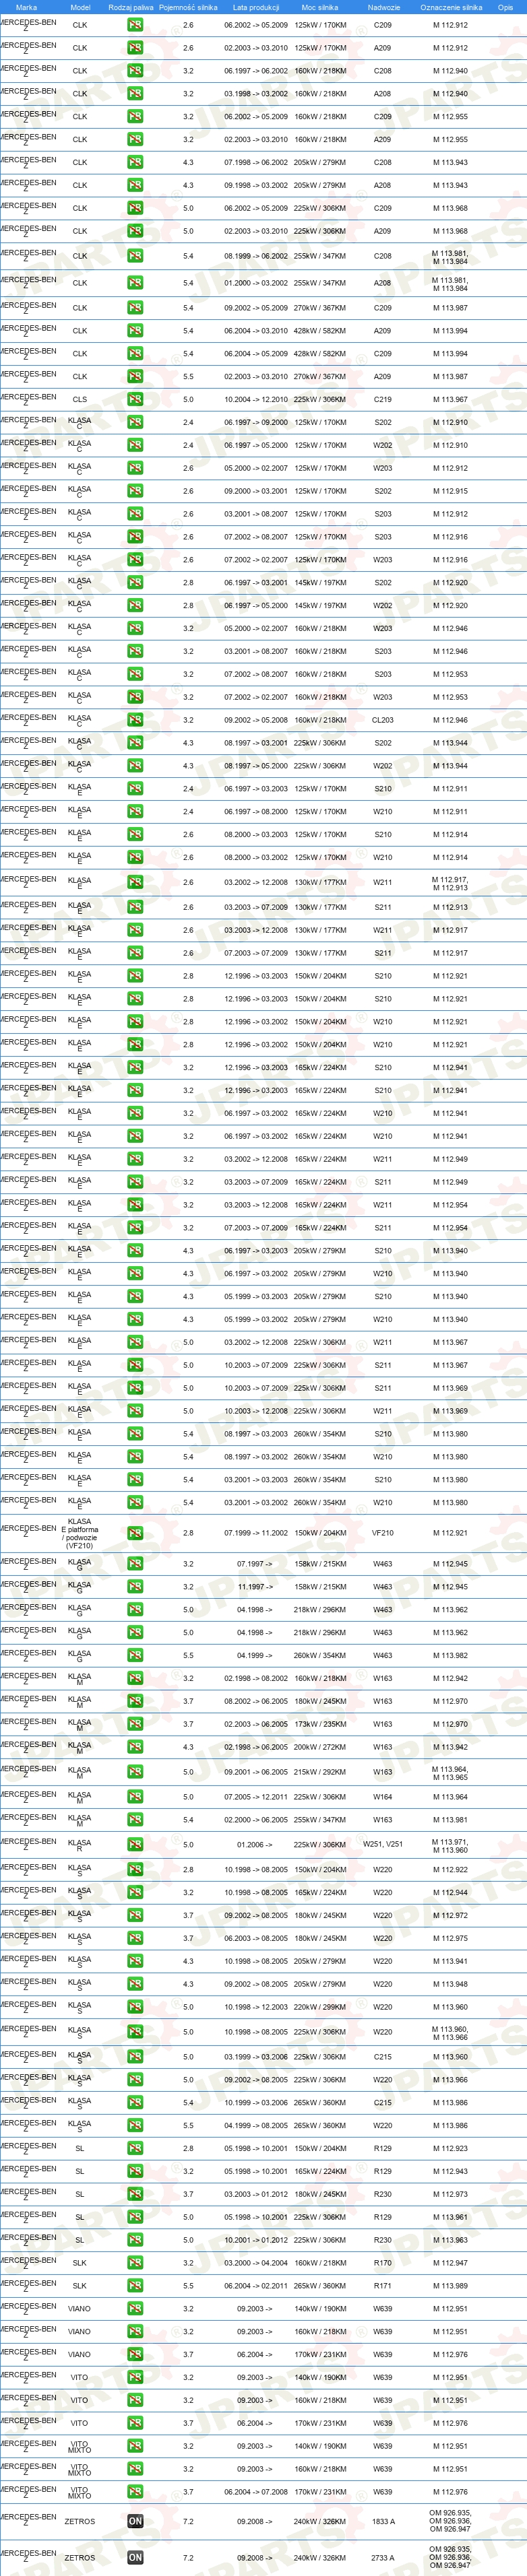Select the R171 body cell
This screenshot has height=2576, width=527.
pyautogui.click(x=383, y=2286)
